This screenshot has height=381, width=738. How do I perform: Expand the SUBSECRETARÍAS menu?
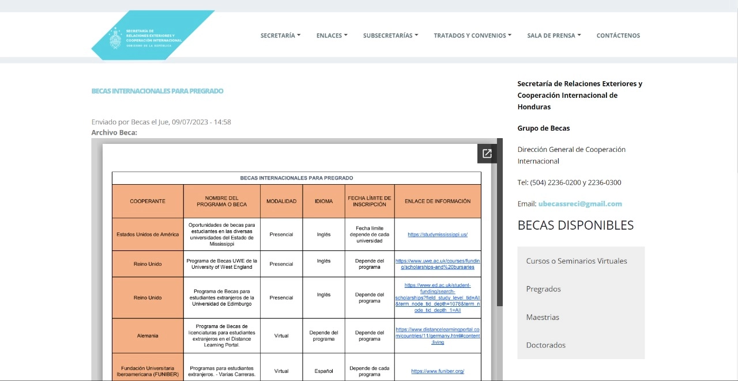pos(390,36)
